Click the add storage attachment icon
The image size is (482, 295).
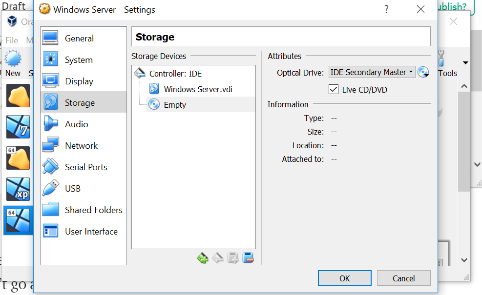coord(233,258)
